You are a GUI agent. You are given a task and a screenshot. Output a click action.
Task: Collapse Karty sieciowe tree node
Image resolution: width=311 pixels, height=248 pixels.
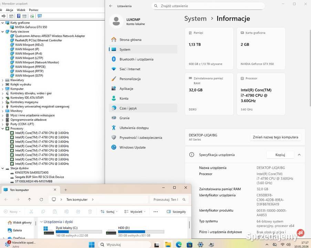2,32
